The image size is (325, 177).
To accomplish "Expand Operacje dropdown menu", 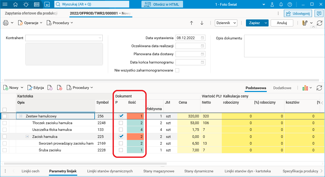I will coord(30,23).
